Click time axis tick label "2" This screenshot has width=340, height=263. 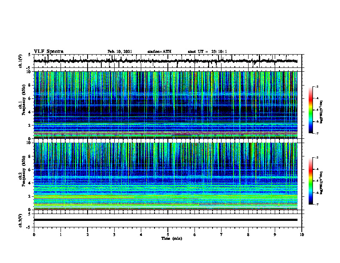pyautogui.click(x=88, y=235)
